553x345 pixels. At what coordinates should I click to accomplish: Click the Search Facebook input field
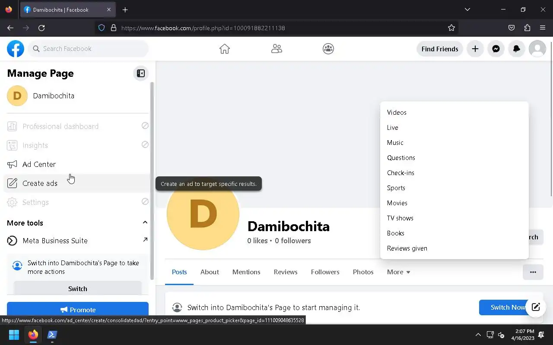[88, 49]
